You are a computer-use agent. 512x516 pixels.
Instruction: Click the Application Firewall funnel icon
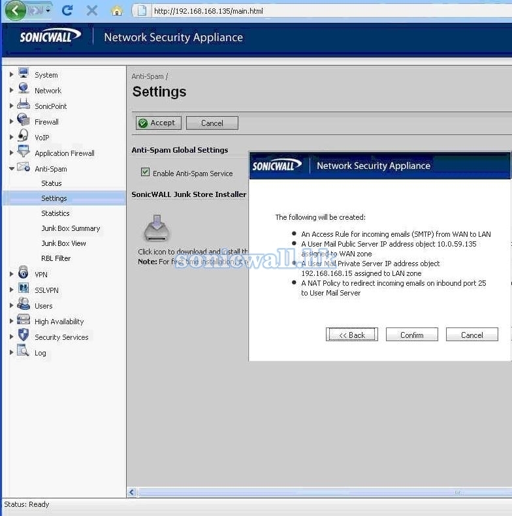(24, 151)
